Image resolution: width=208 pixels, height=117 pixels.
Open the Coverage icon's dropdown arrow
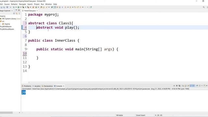coord(25,7)
